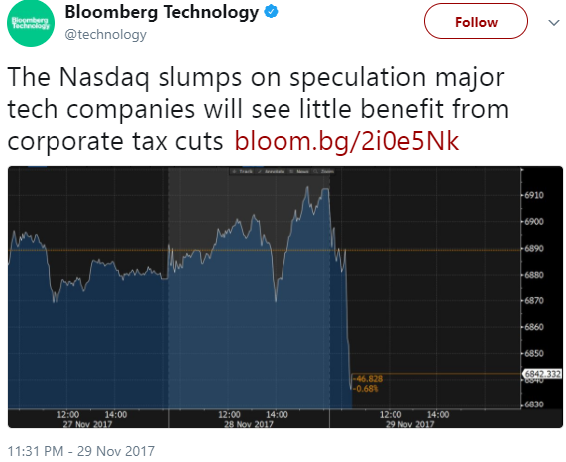Screen dimensions: 566x462
Task: Select the 29 Nov 2017 date label
Action: pyautogui.click(x=409, y=424)
